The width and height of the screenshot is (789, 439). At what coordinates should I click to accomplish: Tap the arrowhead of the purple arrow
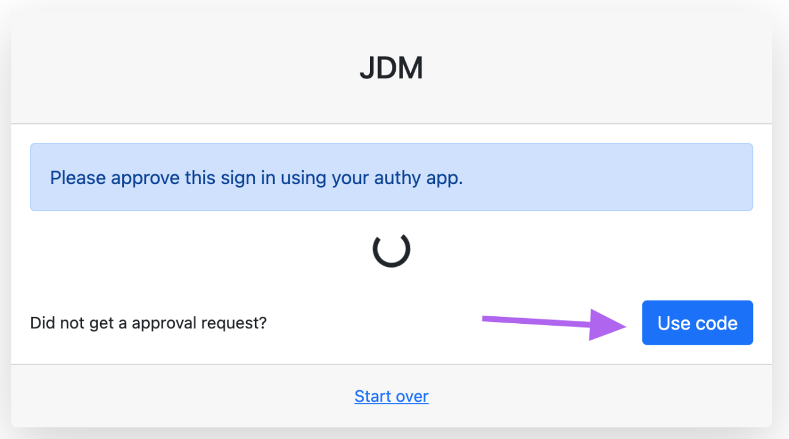pyautogui.click(x=608, y=325)
